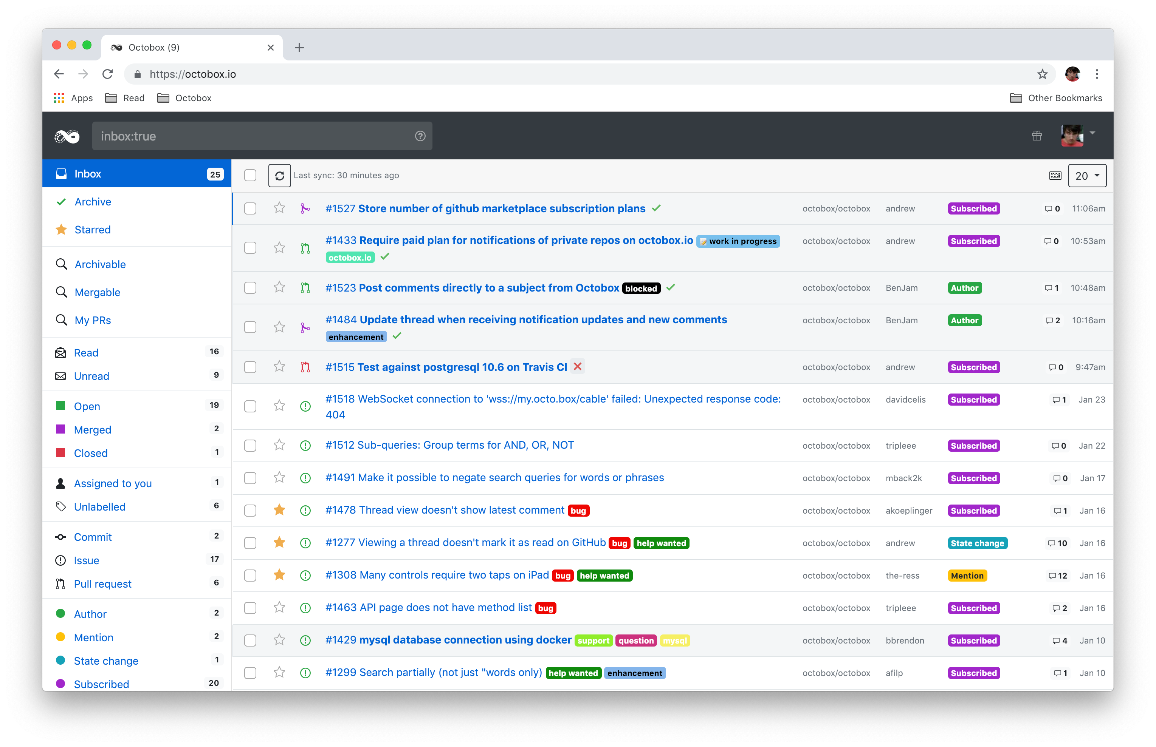Screen dimensions: 1156x747
Task: Focus the inbox:true search field
Action: 253,136
